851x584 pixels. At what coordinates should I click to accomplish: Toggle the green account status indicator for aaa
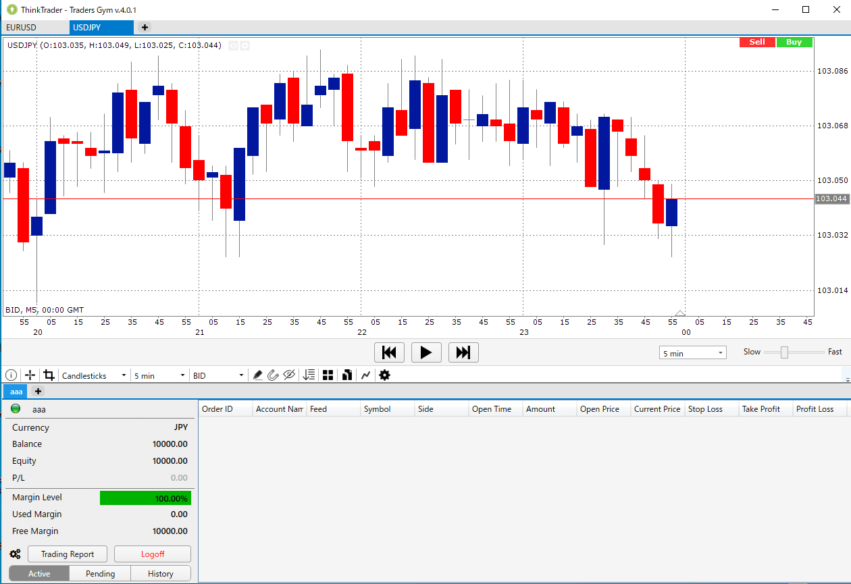(x=15, y=408)
